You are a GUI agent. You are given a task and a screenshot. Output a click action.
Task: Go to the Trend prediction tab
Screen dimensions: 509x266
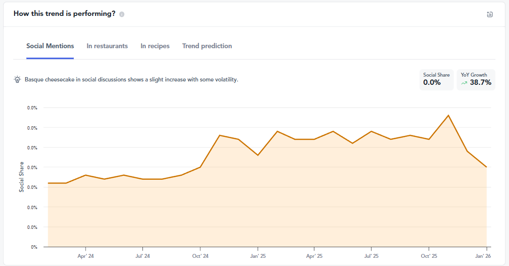coord(207,46)
